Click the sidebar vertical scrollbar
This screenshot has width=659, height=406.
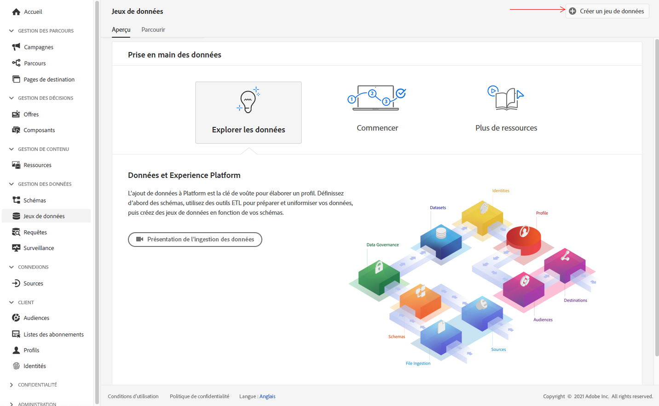coord(97,202)
